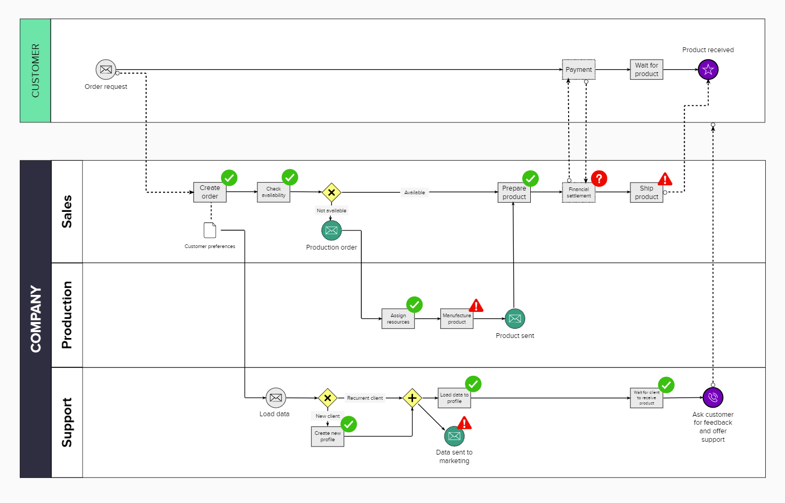This screenshot has width=785, height=503.
Task: Click the Load data message event icon
Action: click(x=275, y=398)
